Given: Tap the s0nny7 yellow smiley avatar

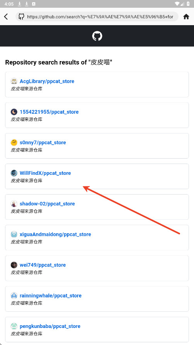Looking at the screenshot, I should (14, 142).
